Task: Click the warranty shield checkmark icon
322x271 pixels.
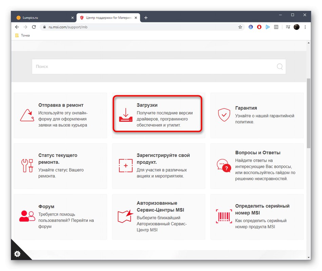Action: click(224, 115)
